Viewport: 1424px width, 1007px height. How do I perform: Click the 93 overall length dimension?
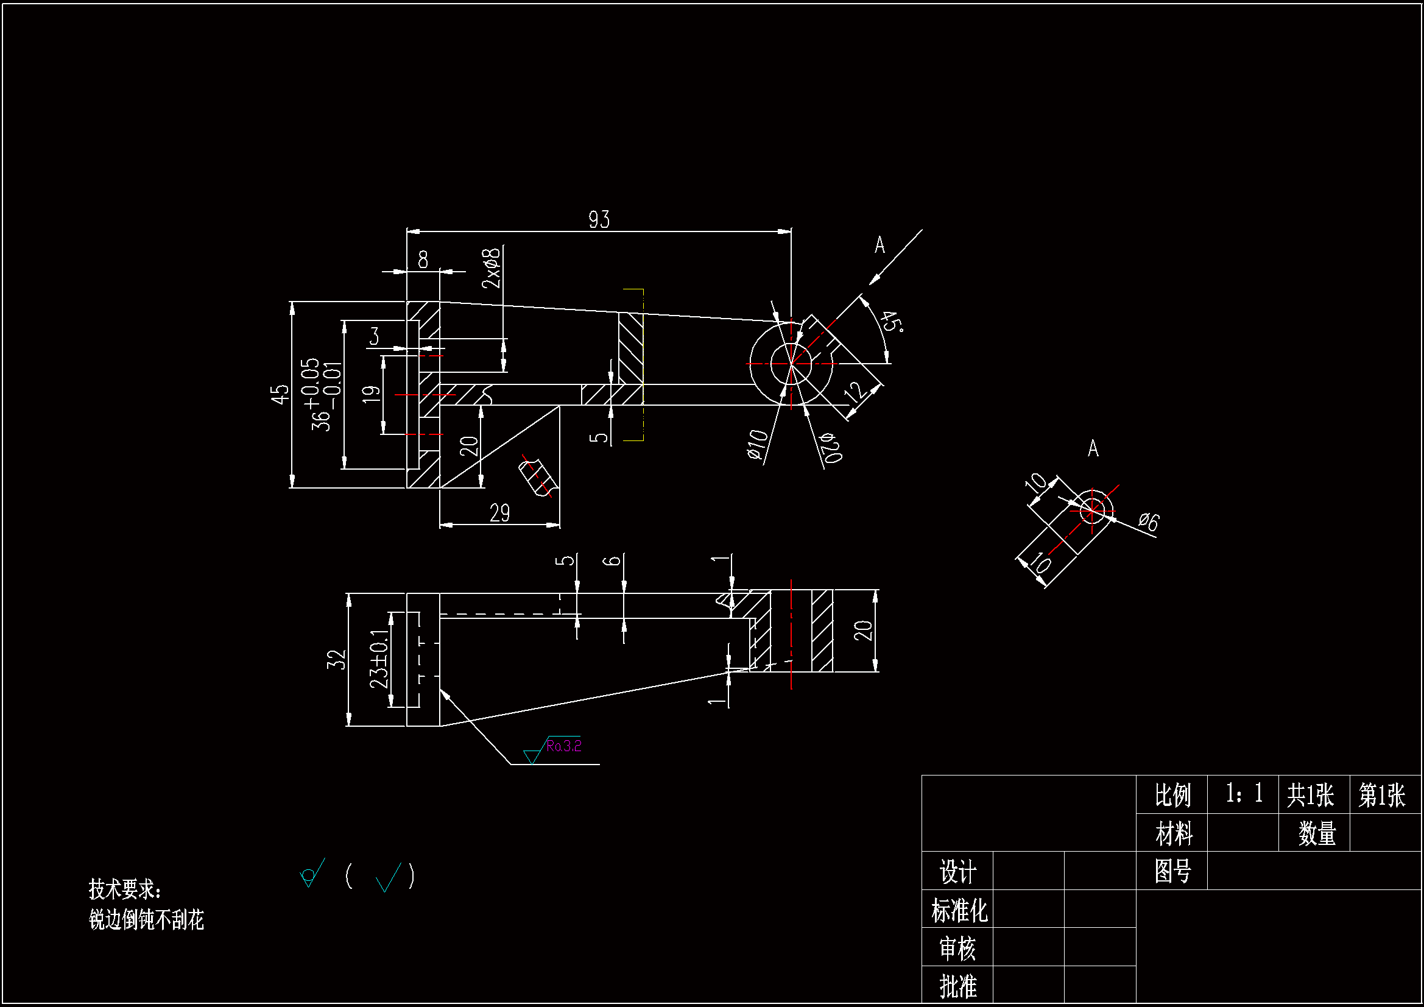pyautogui.click(x=599, y=220)
